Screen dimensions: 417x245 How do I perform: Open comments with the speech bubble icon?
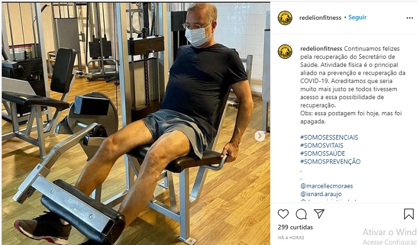point(301,214)
